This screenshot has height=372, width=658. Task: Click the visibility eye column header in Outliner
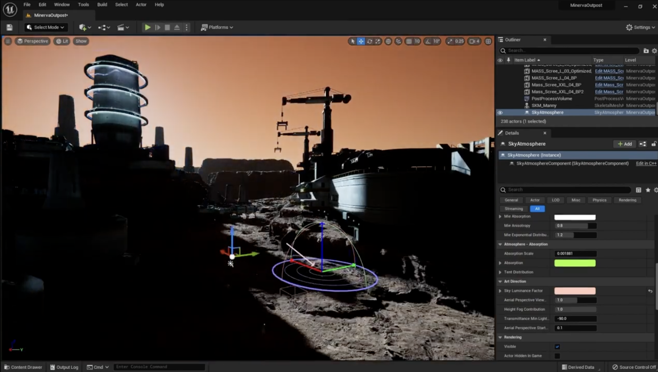pos(500,60)
